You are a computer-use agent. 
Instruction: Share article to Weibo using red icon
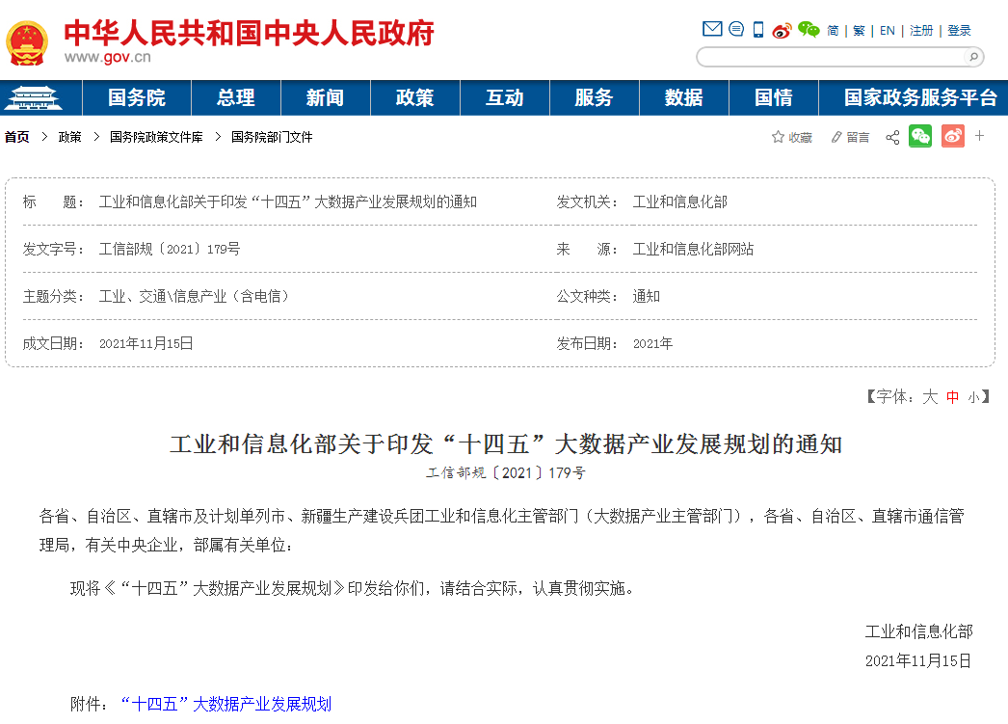click(x=952, y=137)
